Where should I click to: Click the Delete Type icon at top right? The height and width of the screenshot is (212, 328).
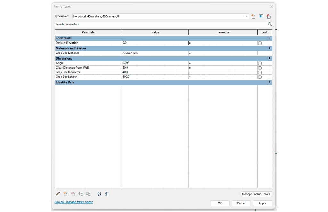click(x=269, y=16)
